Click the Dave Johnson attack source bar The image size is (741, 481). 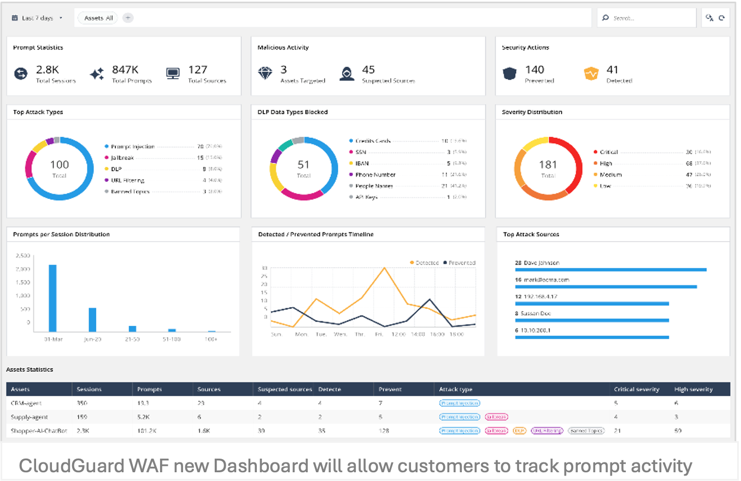tap(610, 269)
